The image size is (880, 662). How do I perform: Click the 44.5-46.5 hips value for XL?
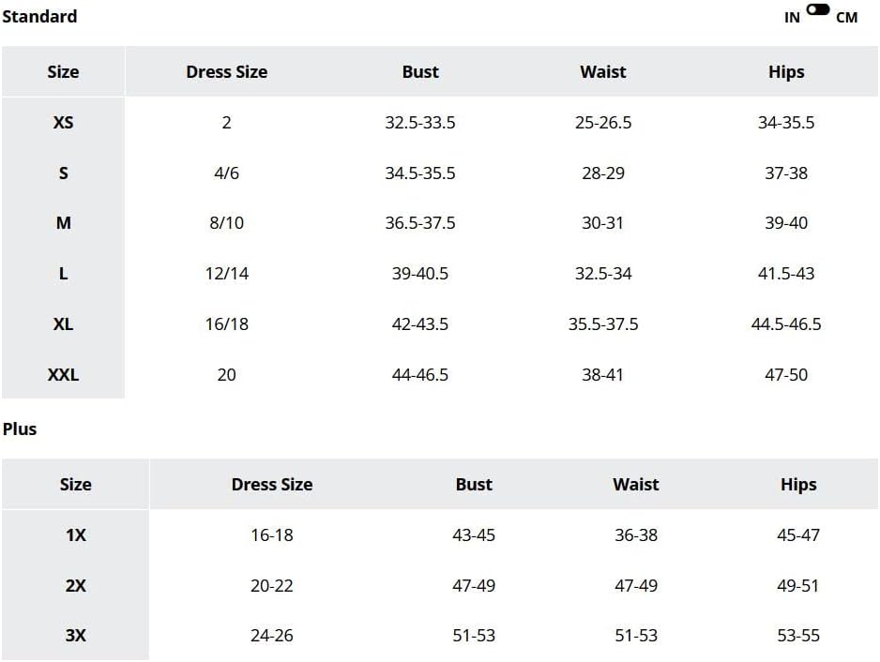pyautogui.click(x=786, y=324)
